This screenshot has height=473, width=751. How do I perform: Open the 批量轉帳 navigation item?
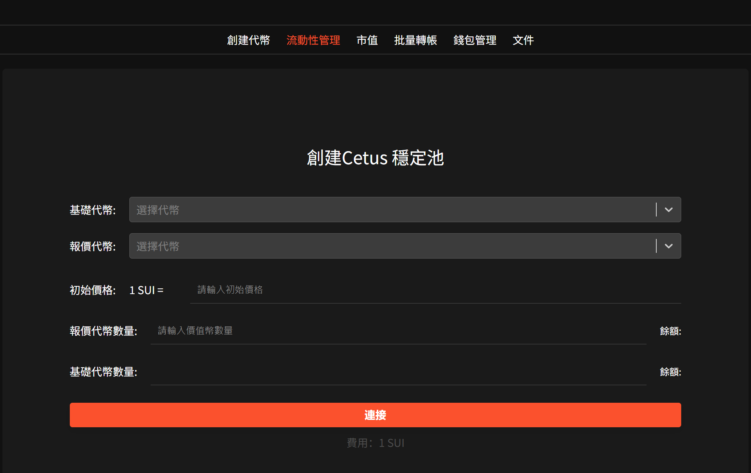coord(415,40)
